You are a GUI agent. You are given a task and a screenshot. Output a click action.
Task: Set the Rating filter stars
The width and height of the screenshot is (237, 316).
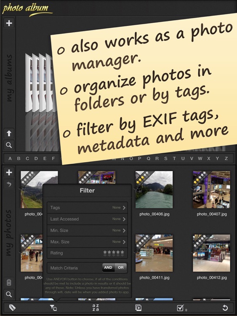coord(114,253)
